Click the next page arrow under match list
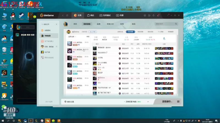The image size is (220, 123). 82,95
